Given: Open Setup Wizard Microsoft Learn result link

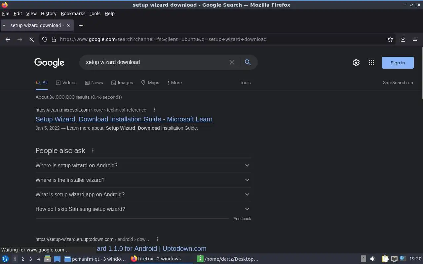Looking at the screenshot, I should pos(124,119).
